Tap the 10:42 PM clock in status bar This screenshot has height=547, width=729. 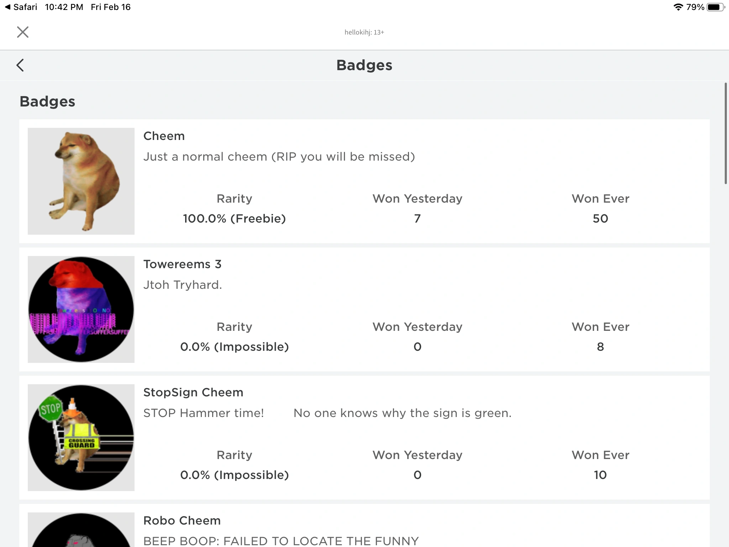pyautogui.click(x=64, y=7)
